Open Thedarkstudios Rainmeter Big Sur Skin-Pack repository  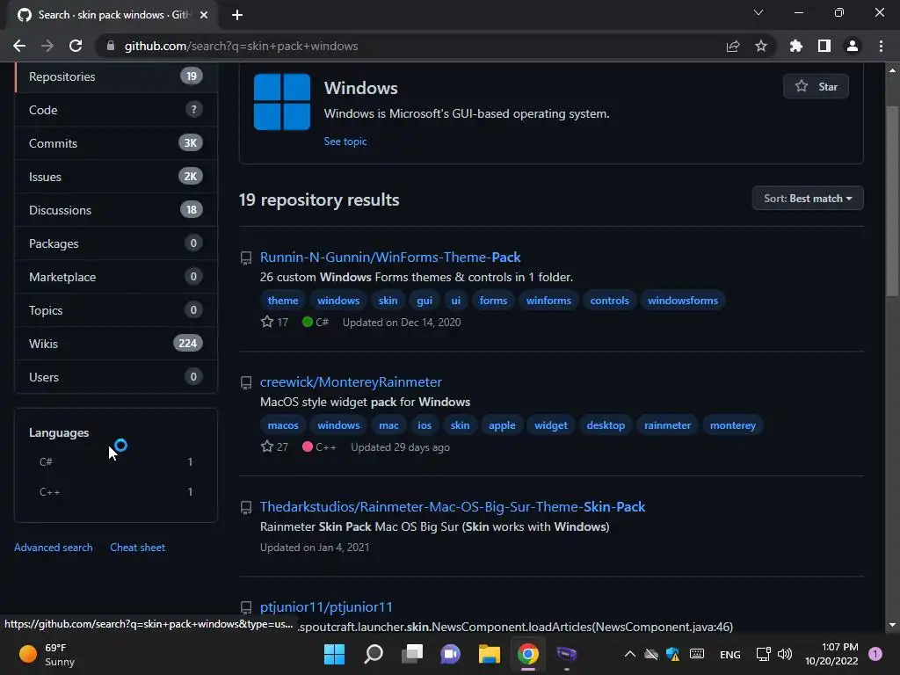coord(453,507)
